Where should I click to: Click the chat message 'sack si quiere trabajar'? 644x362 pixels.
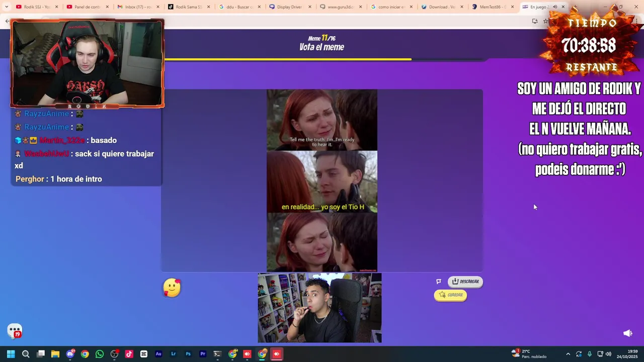pyautogui.click(x=85, y=159)
